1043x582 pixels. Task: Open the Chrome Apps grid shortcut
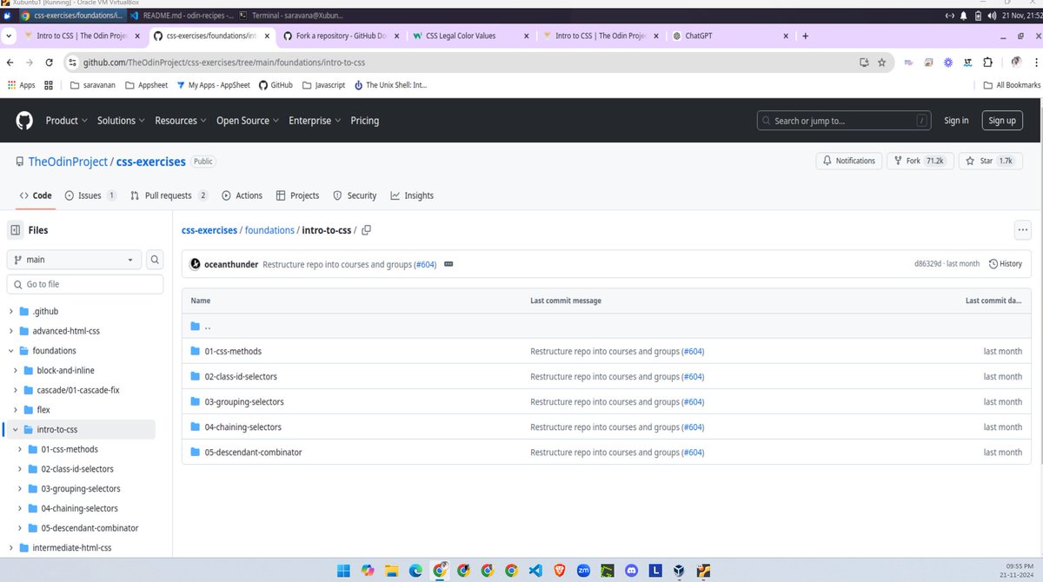tap(21, 85)
